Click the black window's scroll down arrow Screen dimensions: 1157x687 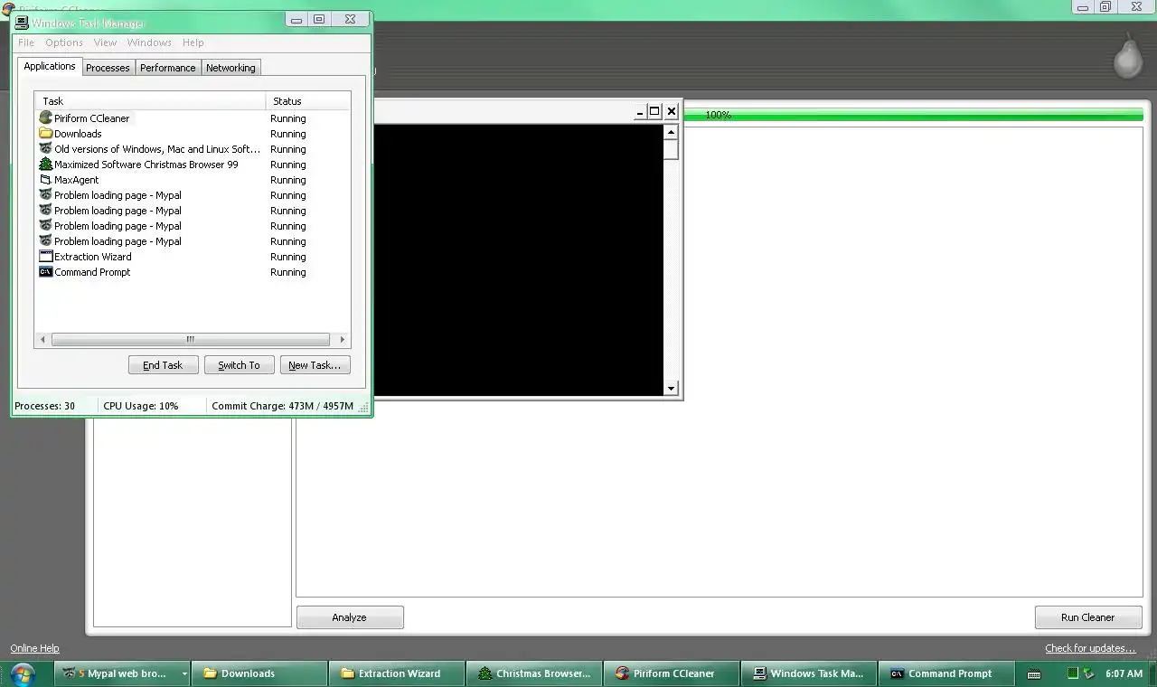click(671, 389)
